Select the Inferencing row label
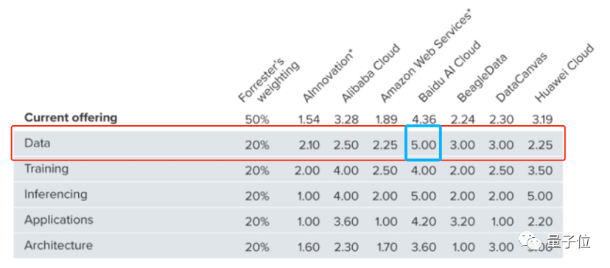 pos(56,194)
